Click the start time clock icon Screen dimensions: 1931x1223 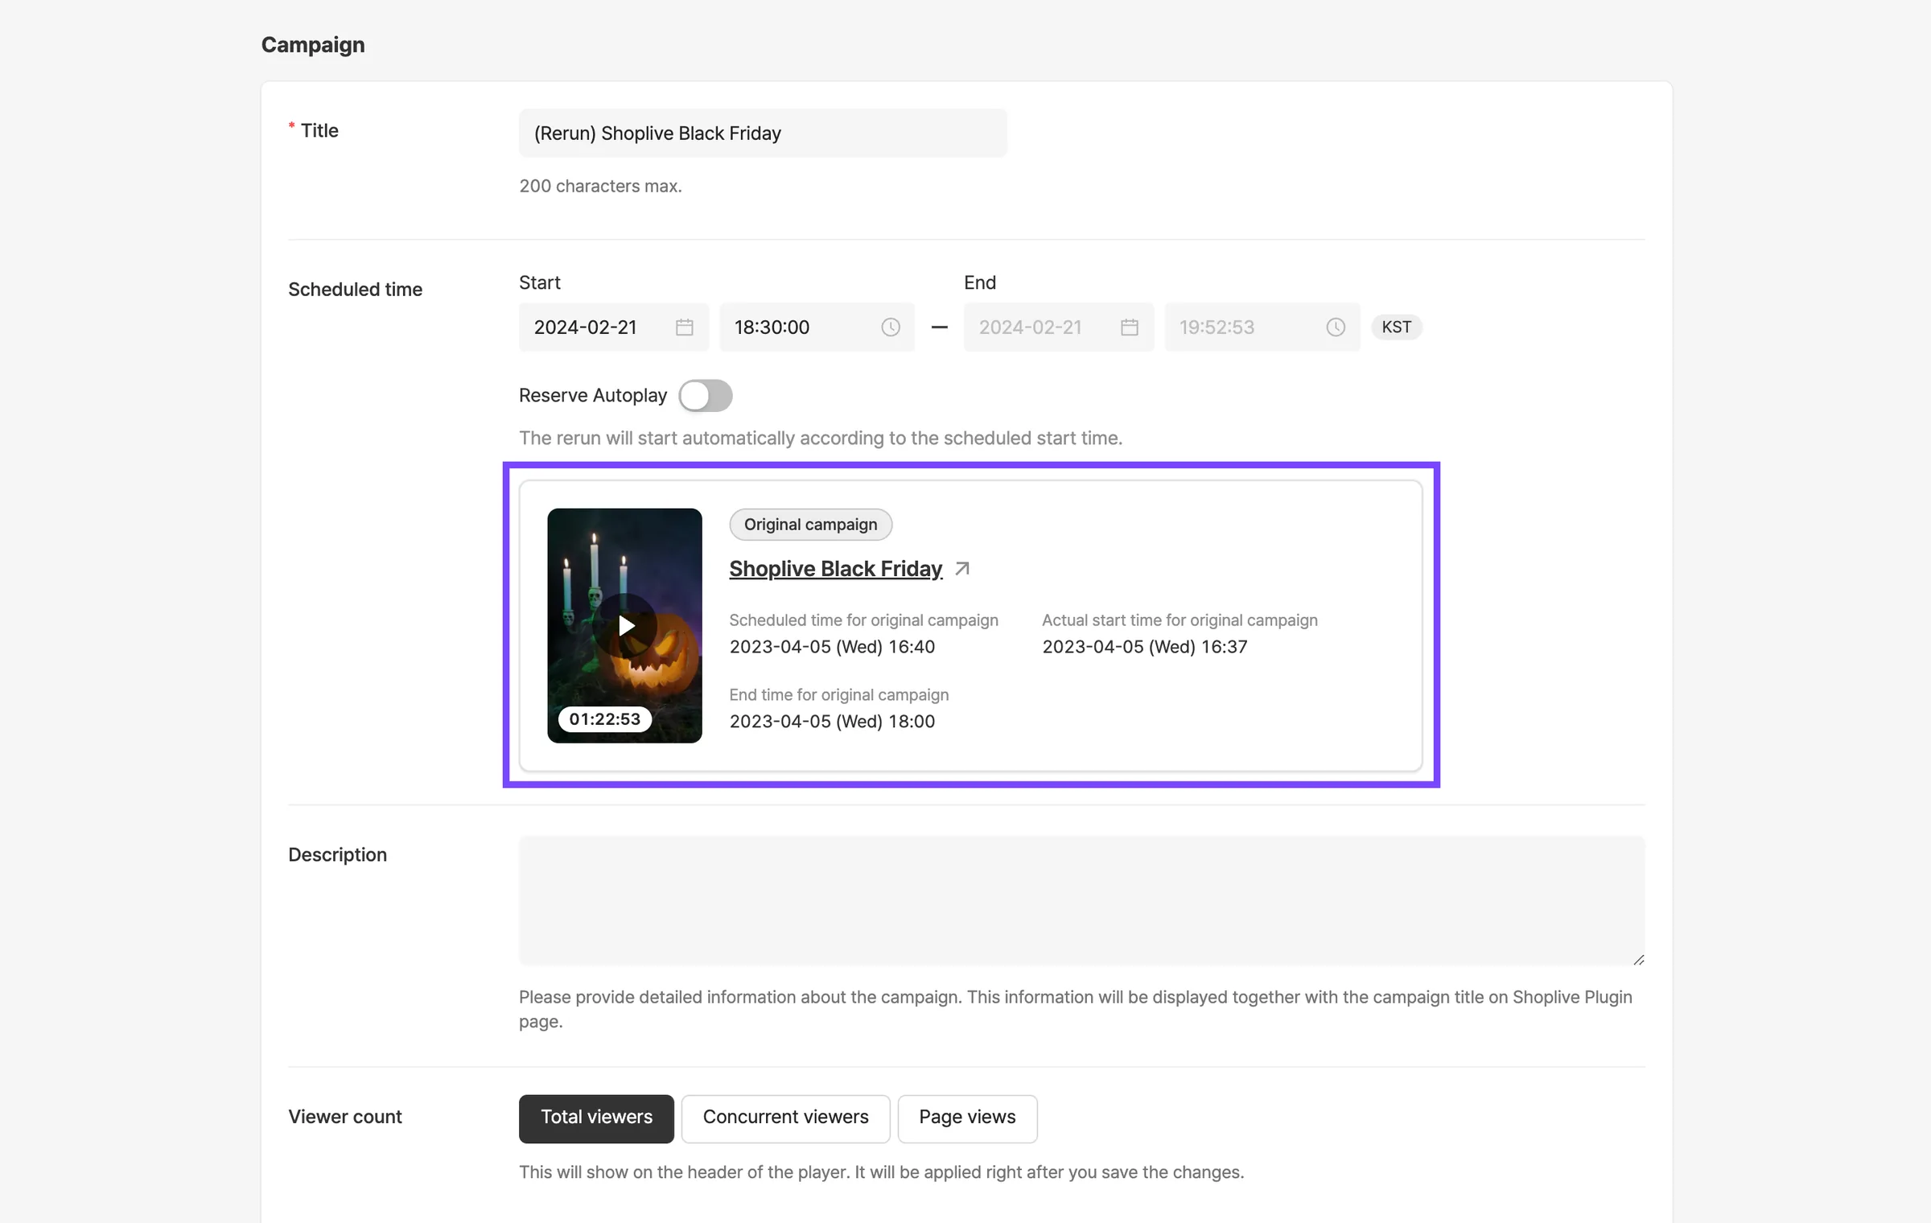(x=890, y=327)
